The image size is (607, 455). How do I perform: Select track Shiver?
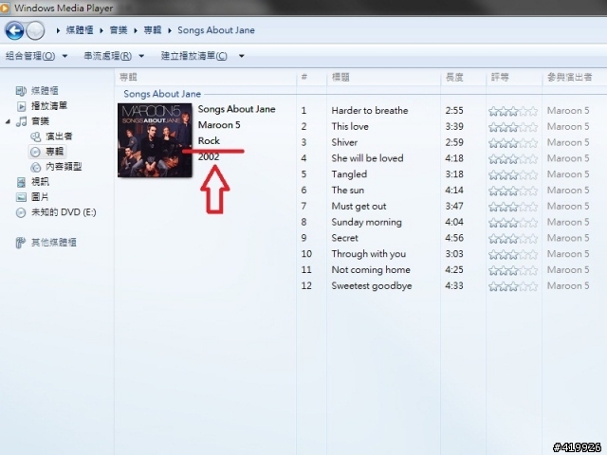point(344,142)
